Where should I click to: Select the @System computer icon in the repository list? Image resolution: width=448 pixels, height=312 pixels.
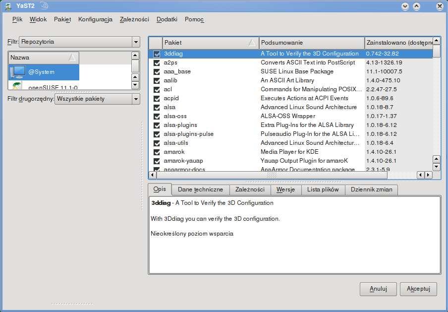pyautogui.click(x=18, y=72)
